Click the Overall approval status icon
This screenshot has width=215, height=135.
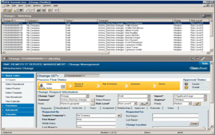click(186, 87)
